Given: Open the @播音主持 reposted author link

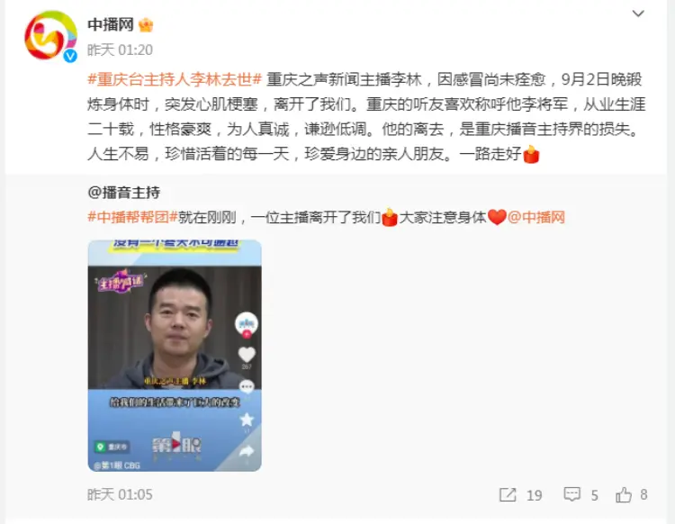Looking at the screenshot, I should [x=123, y=192].
